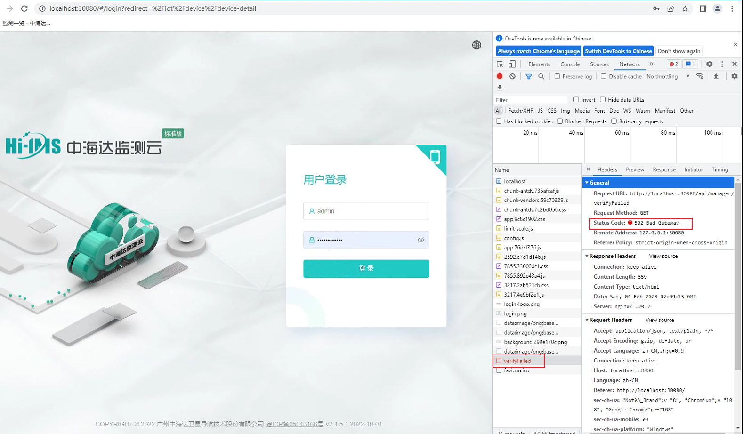
Task: Click the admin username input field
Action: [x=366, y=211]
